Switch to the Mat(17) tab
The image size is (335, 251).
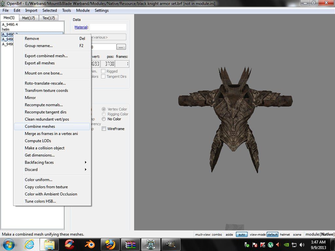[28, 18]
